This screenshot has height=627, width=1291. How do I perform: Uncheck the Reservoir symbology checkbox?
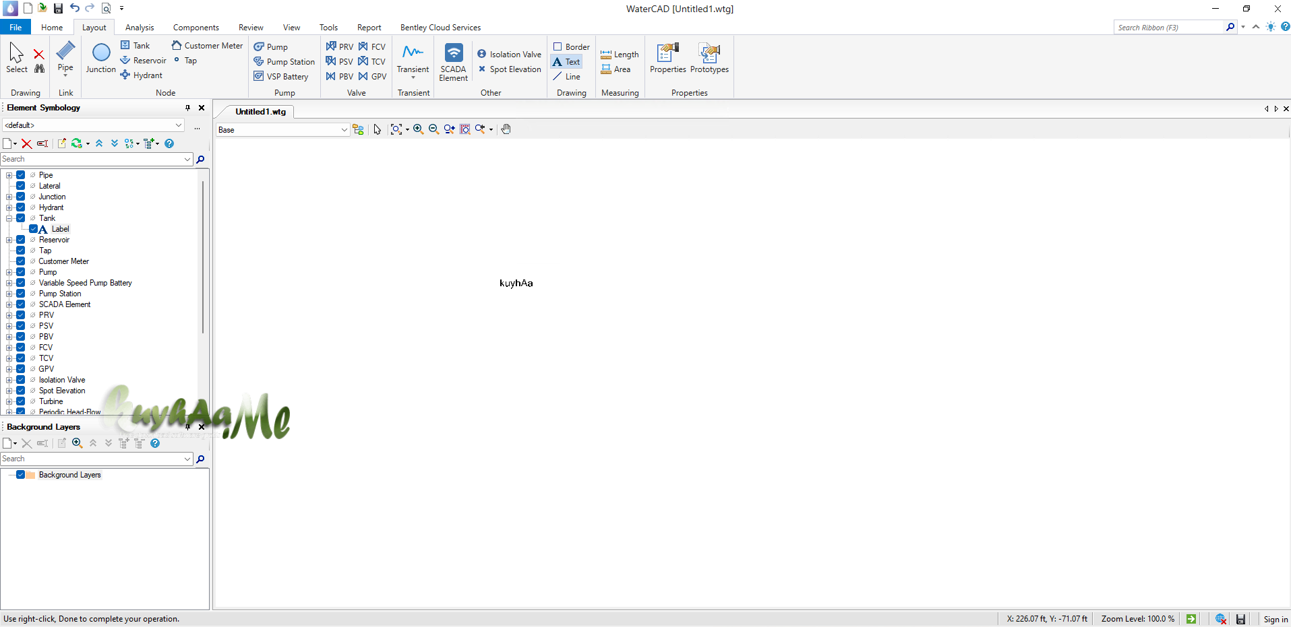point(21,240)
